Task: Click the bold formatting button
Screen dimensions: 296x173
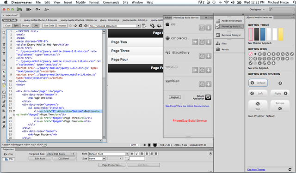Action: (x=132, y=154)
